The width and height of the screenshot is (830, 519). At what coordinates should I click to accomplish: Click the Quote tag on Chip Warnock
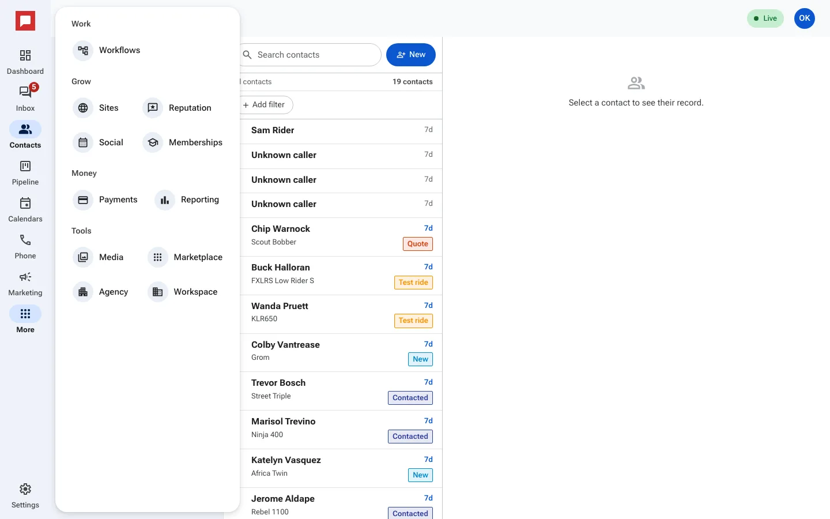418,244
